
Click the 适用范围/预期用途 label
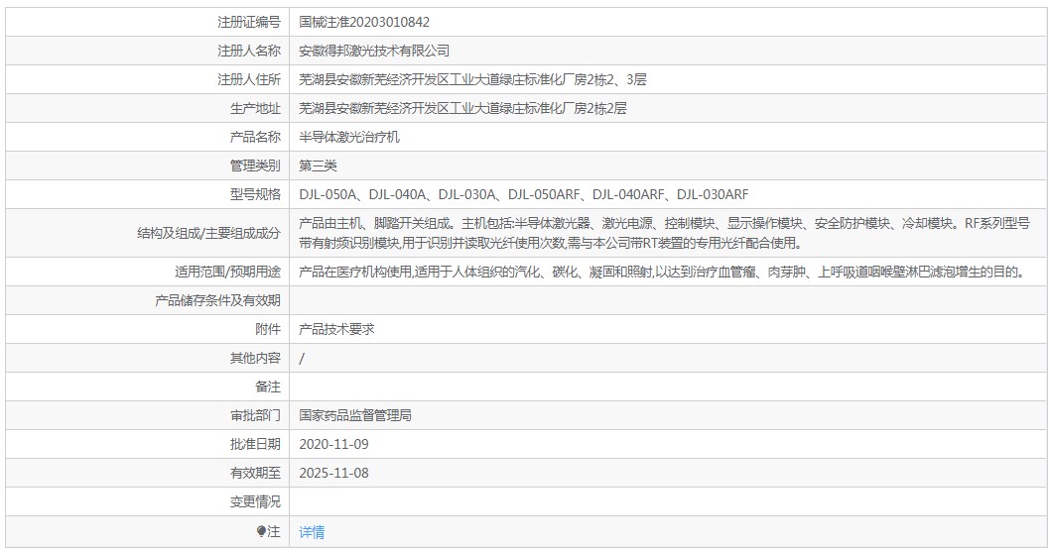(x=227, y=272)
